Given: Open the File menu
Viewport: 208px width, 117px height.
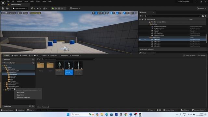Looking at the screenshot, I should (x=8, y=1).
